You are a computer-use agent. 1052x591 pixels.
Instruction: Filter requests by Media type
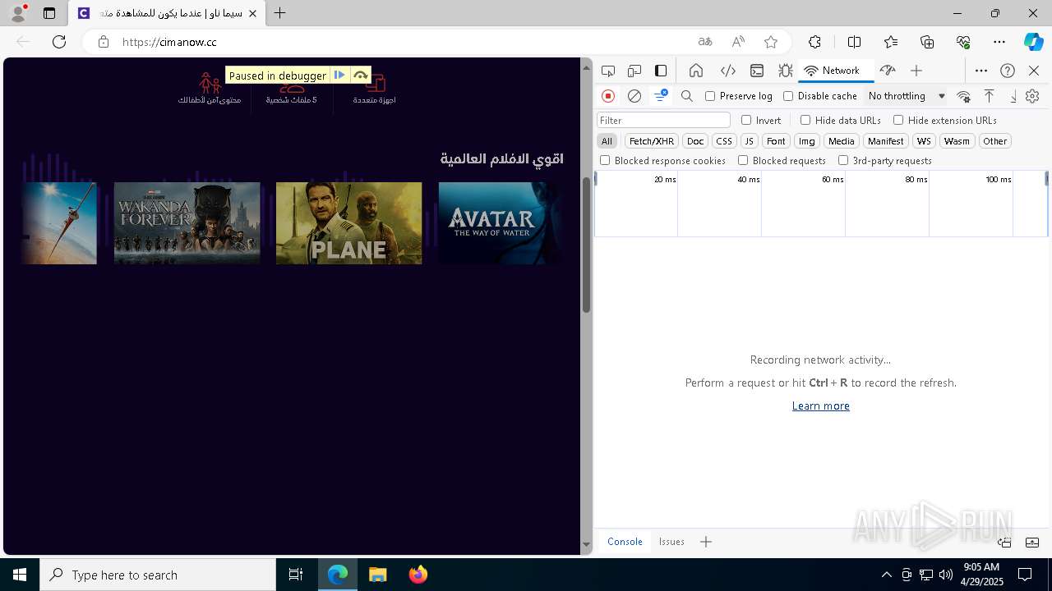pyautogui.click(x=842, y=141)
